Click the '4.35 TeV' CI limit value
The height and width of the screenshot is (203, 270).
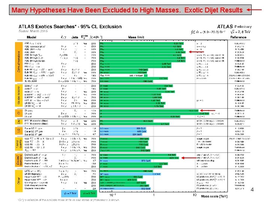(175, 117)
